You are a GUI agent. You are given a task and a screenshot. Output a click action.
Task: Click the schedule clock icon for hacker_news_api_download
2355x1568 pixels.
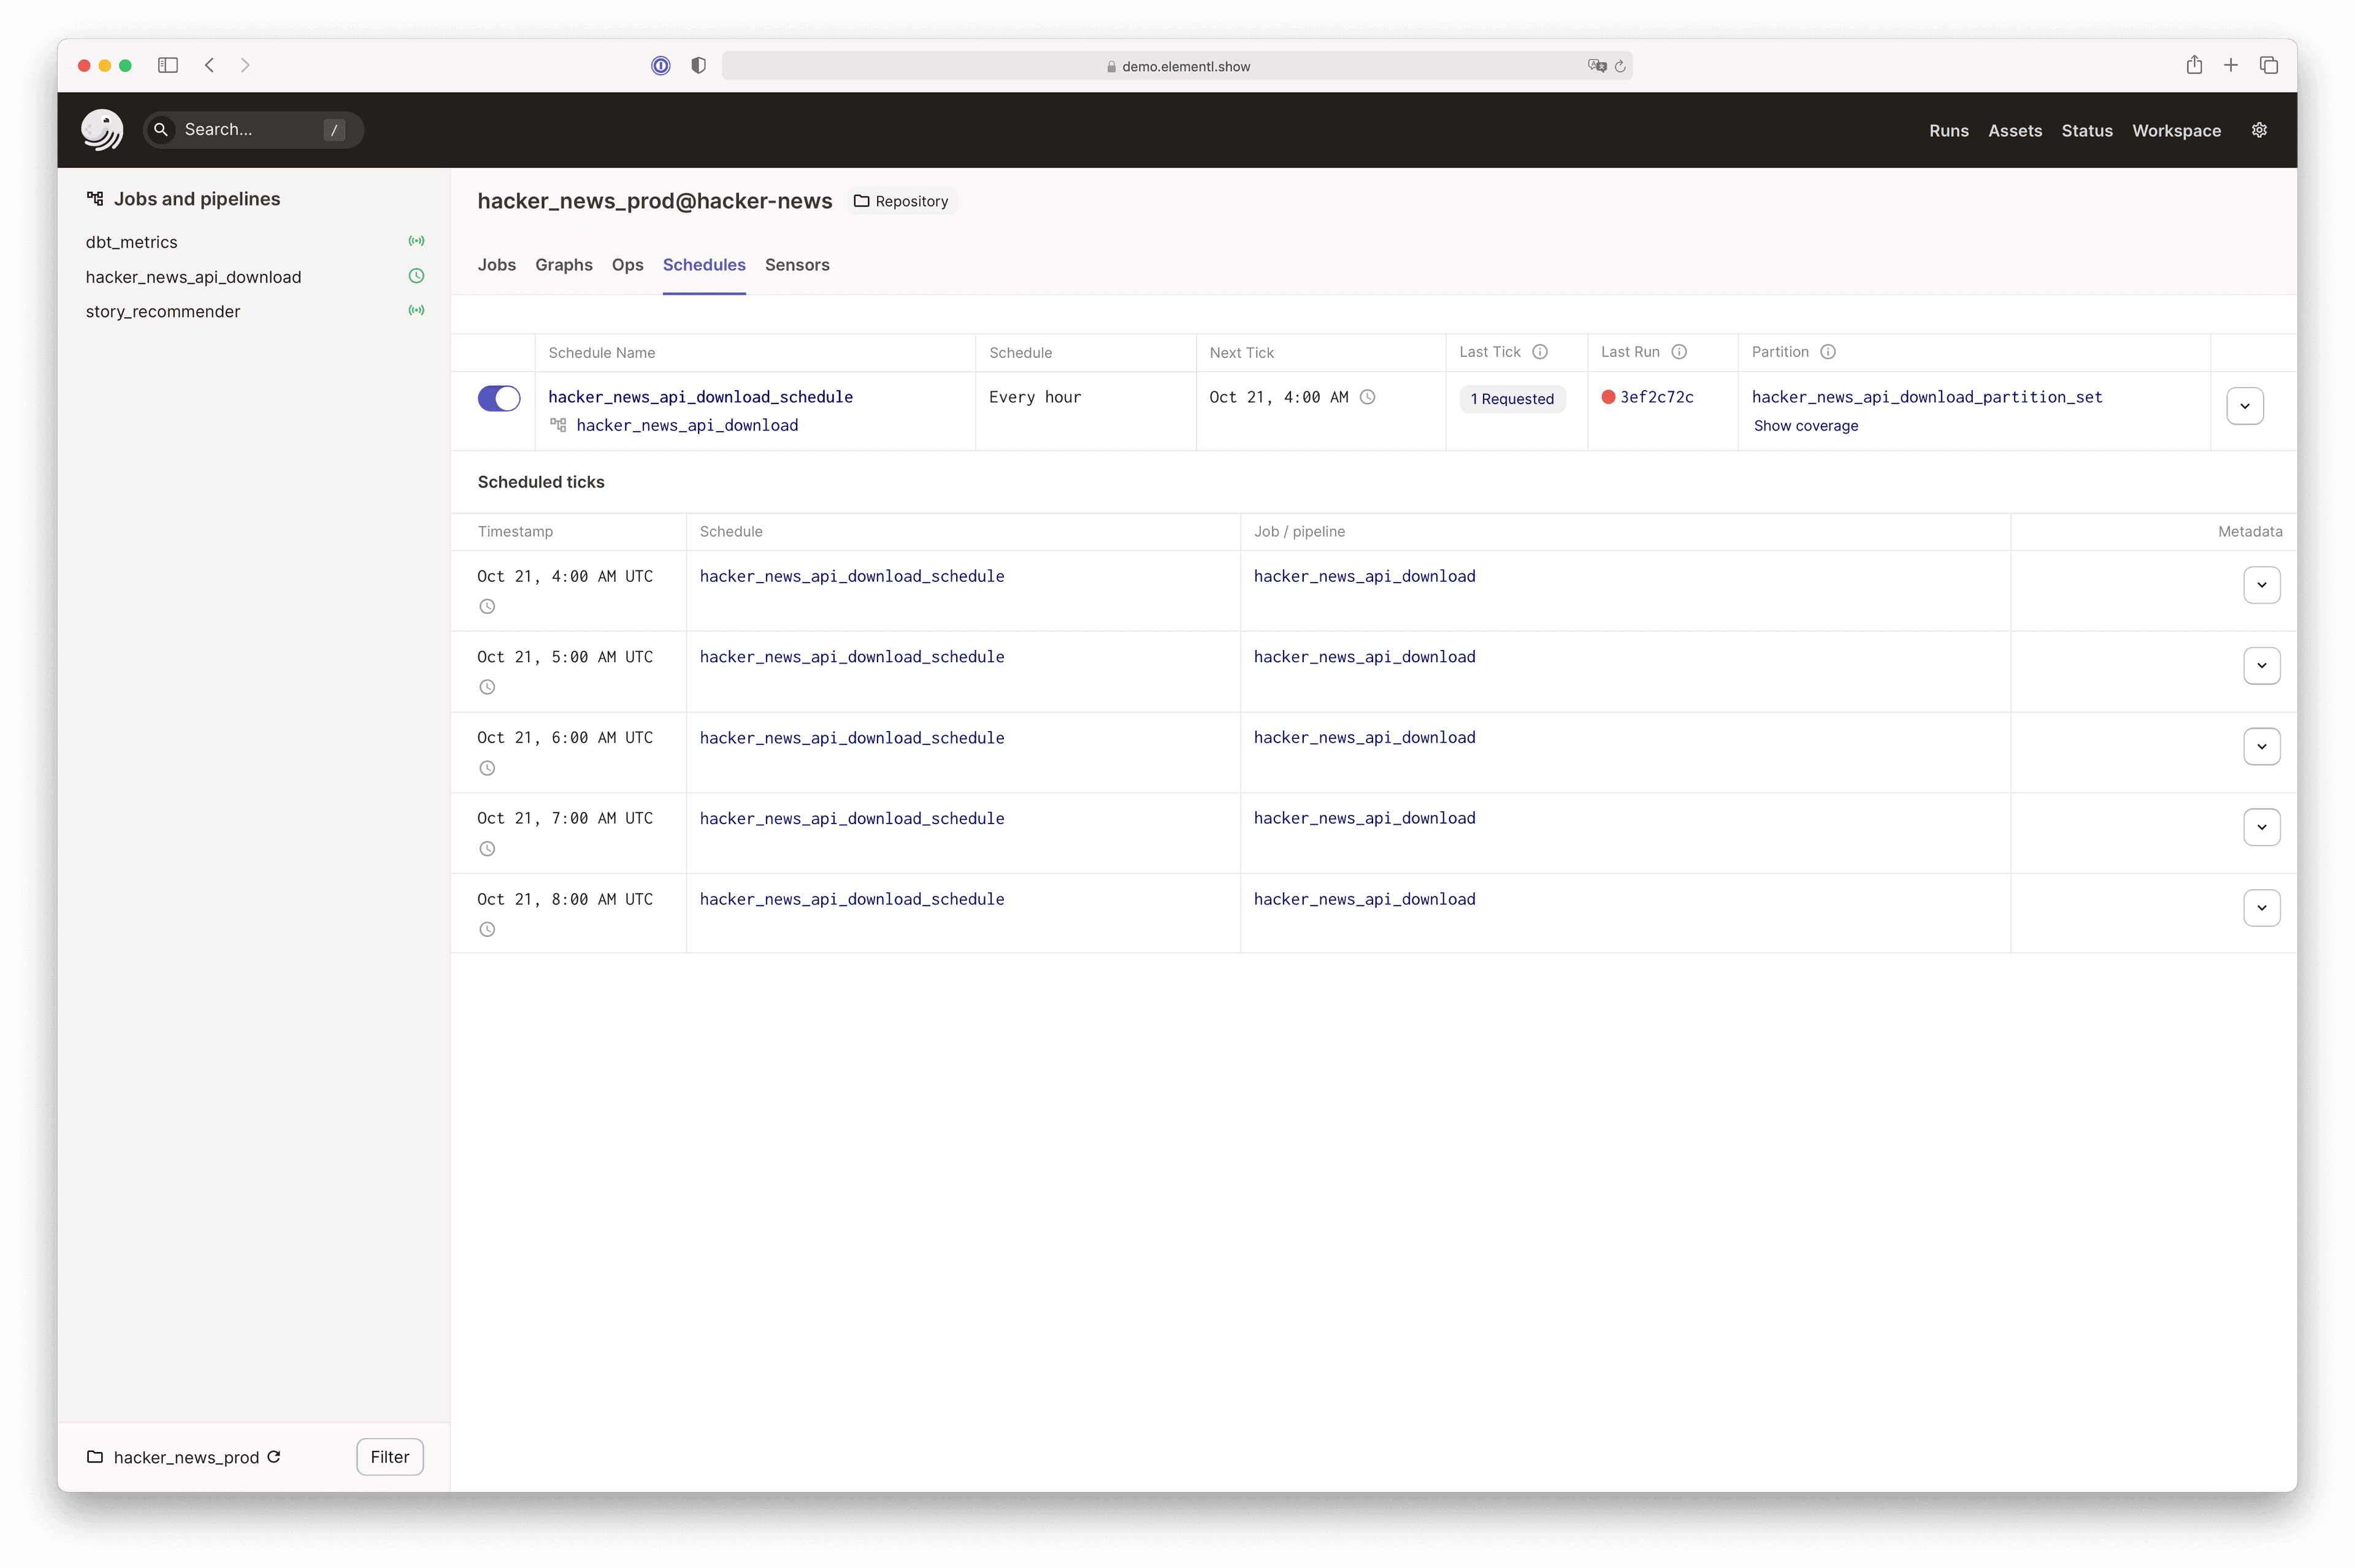pyautogui.click(x=416, y=276)
